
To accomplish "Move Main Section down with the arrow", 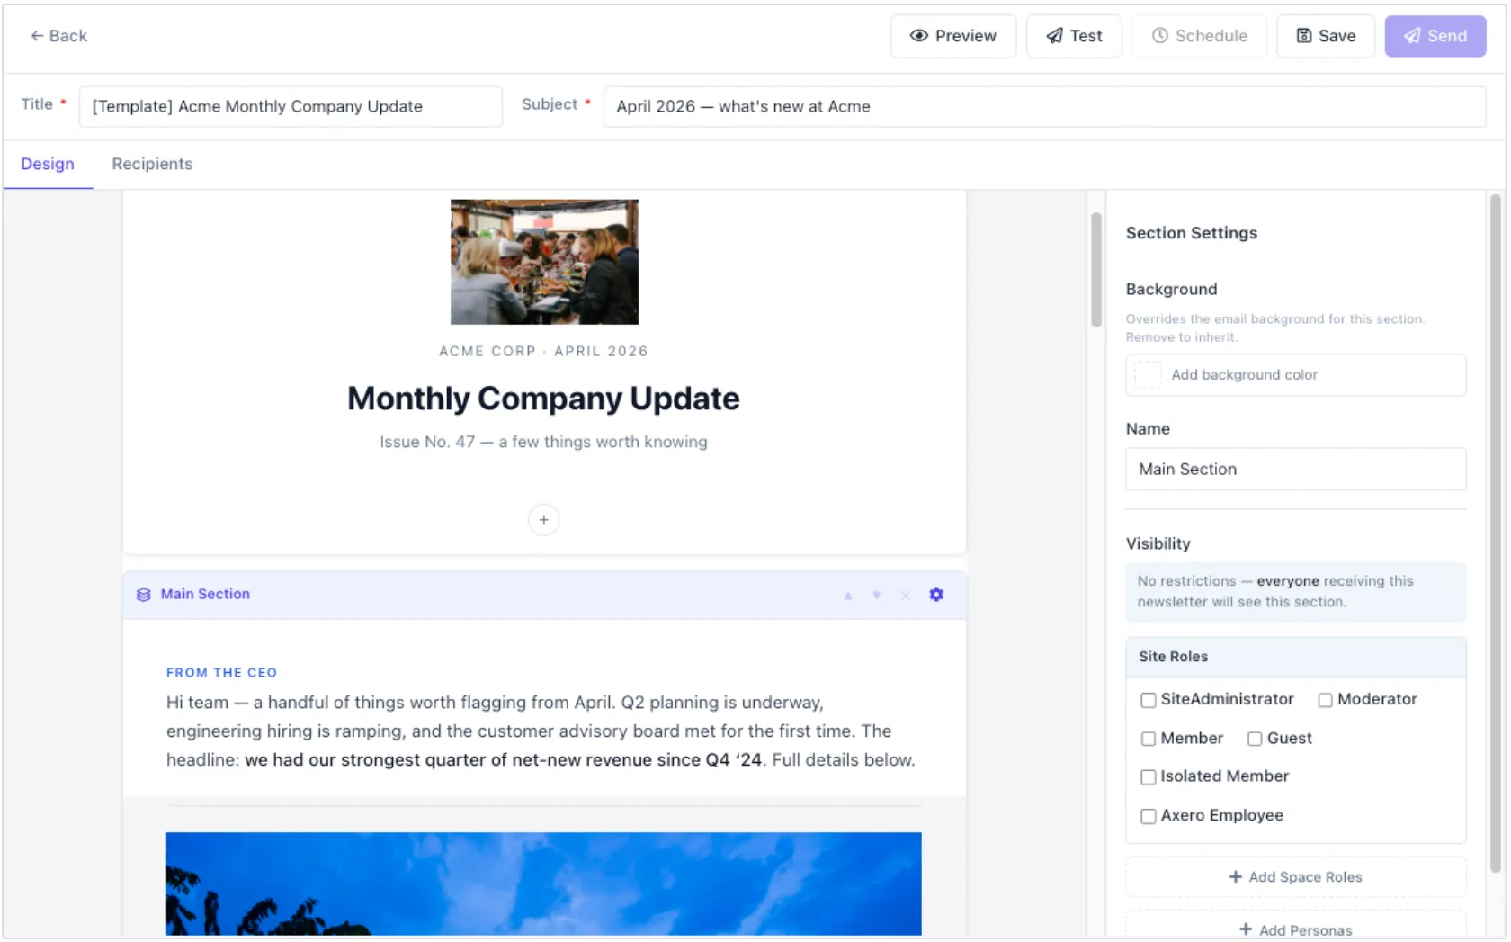I will pos(876,596).
